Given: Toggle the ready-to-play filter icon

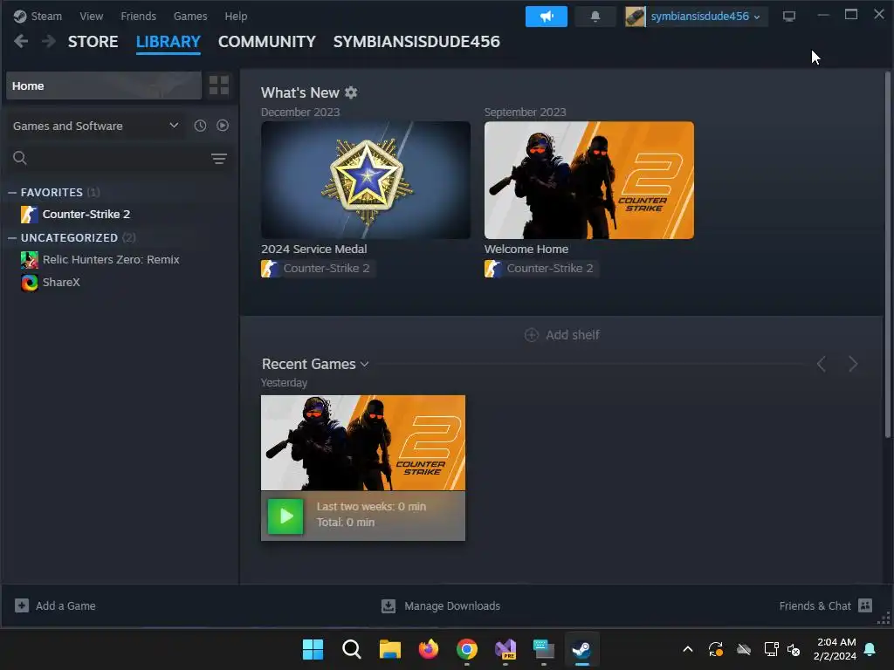Looking at the screenshot, I should [x=223, y=126].
